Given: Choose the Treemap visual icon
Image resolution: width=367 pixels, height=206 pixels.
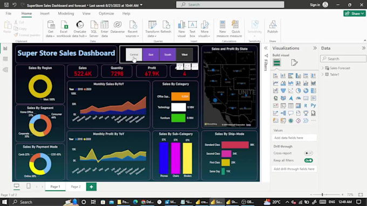Looking at the screenshot, I should (x=313, y=90).
